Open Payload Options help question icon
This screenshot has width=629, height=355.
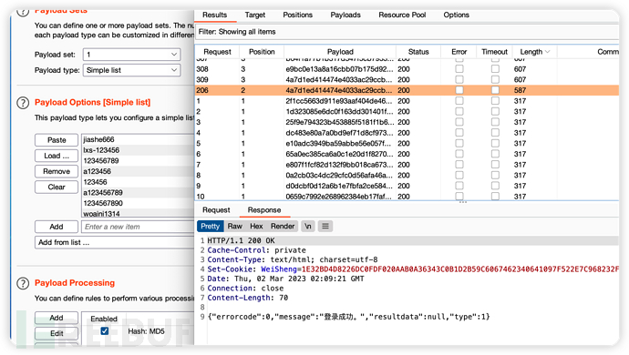click(24, 103)
